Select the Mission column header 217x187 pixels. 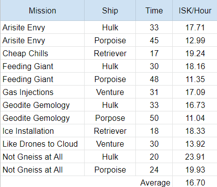tap(42, 10)
